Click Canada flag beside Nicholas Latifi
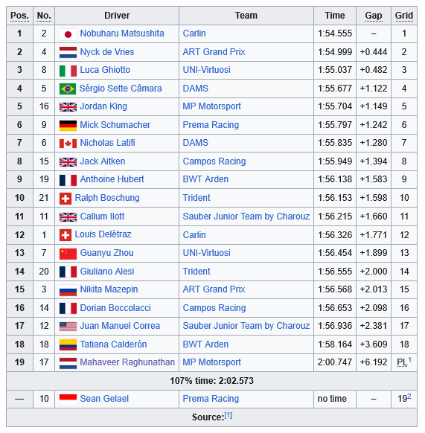The width and height of the screenshot is (425, 433). pyautogui.click(x=68, y=144)
